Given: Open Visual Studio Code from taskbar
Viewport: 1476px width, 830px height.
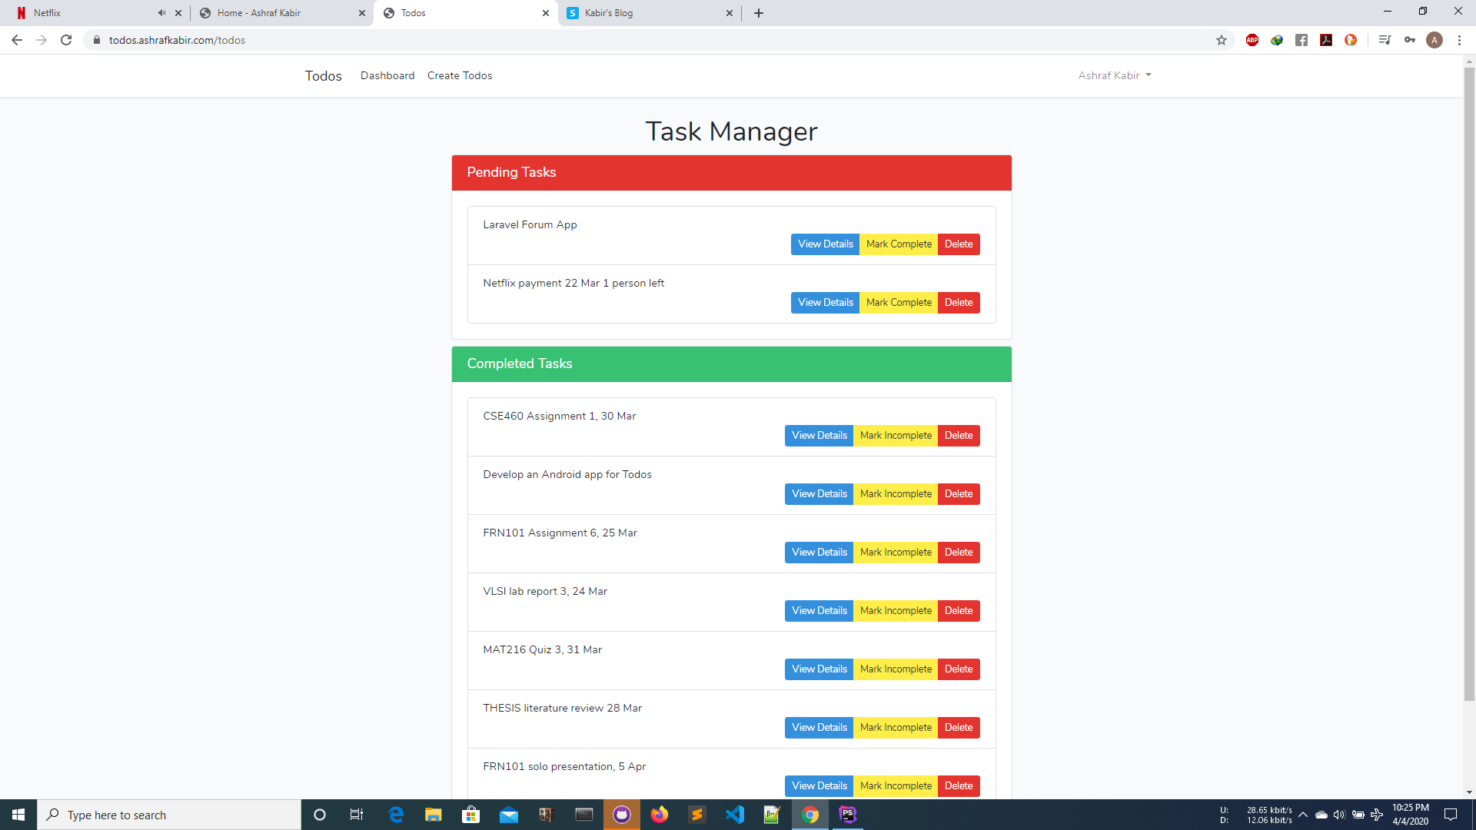Looking at the screenshot, I should click(734, 815).
